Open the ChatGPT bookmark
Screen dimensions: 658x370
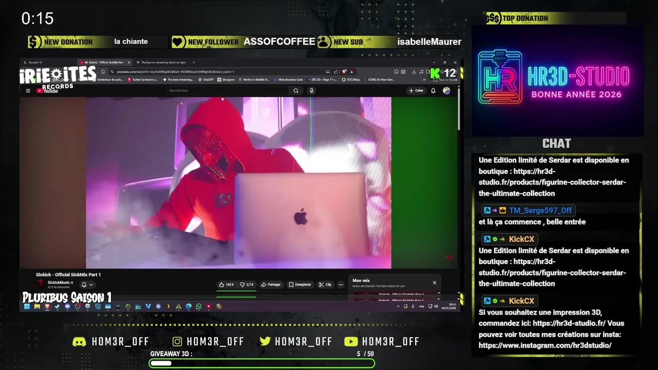coord(206,80)
